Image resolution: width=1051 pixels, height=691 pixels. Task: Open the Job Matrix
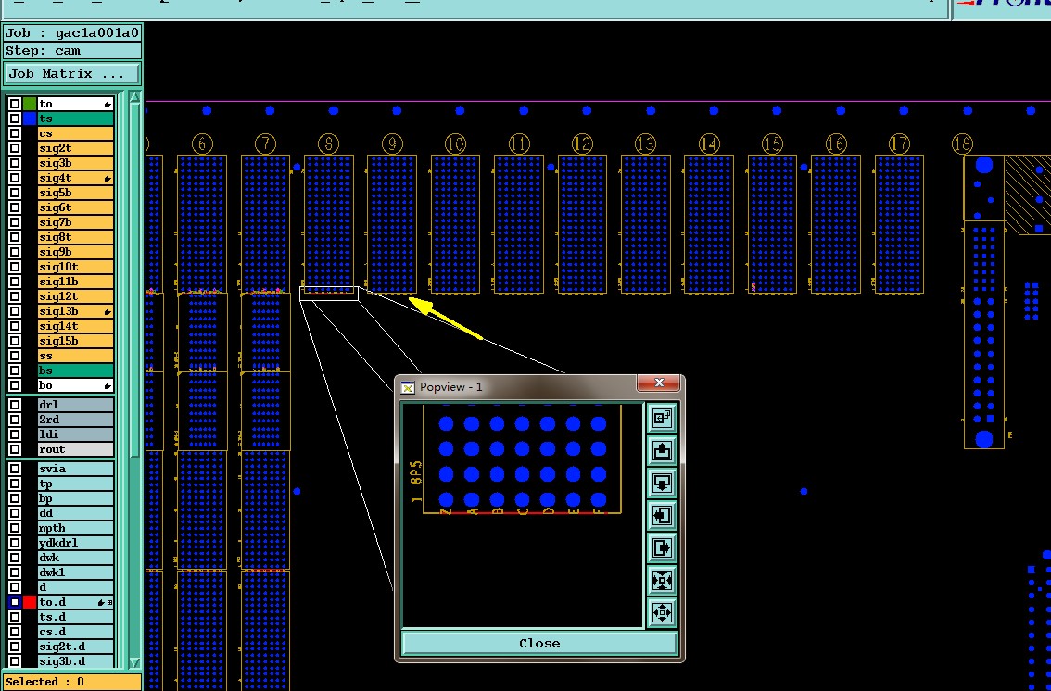[72, 74]
